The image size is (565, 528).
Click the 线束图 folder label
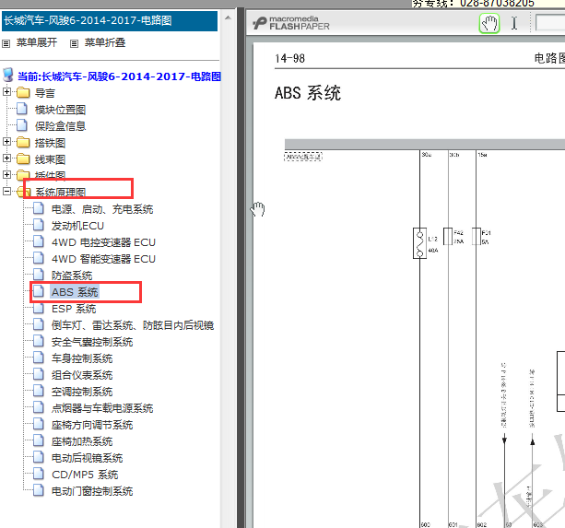coord(50,159)
